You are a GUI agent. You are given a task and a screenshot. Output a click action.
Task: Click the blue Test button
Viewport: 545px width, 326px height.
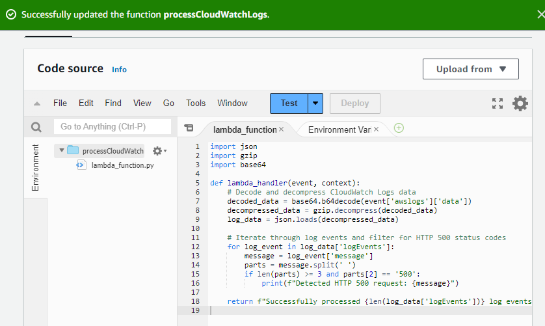pos(289,103)
